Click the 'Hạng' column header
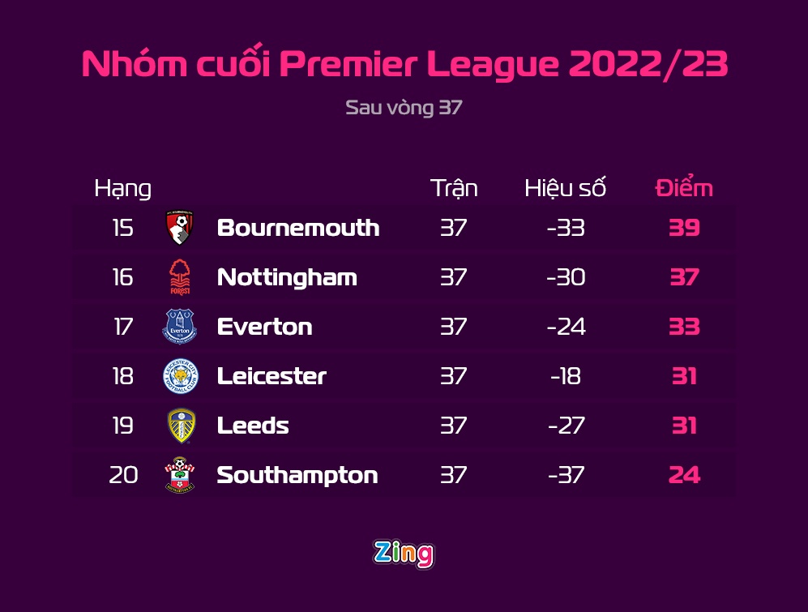The height and width of the screenshot is (612, 808). [x=122, y=188]
